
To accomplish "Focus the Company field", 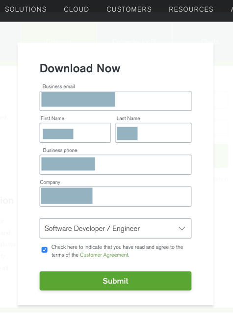I will pyautogui.click(x=115, y=196).
